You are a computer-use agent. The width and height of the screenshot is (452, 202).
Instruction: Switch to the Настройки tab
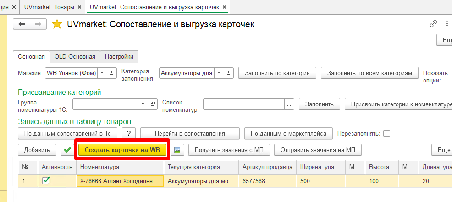[x=119, y=57]
